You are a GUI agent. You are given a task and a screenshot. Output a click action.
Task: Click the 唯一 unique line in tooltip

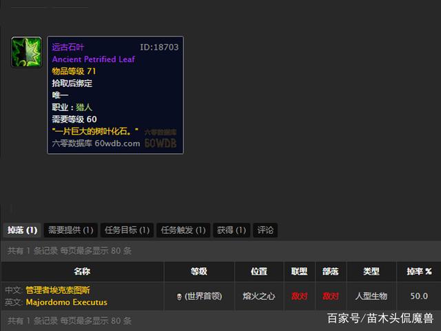[60, 95]
